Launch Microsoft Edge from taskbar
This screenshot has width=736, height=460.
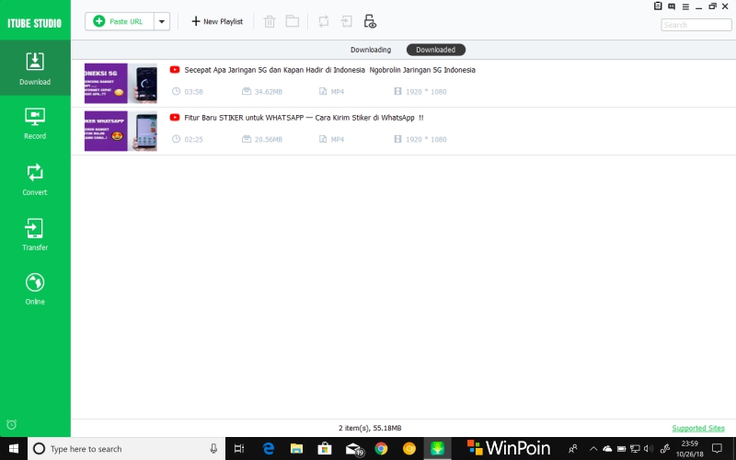[268, 449]
